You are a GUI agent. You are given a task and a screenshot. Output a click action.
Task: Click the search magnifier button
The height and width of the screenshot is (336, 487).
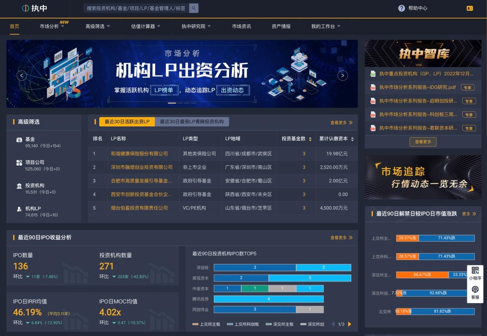(x=193, y=8)
